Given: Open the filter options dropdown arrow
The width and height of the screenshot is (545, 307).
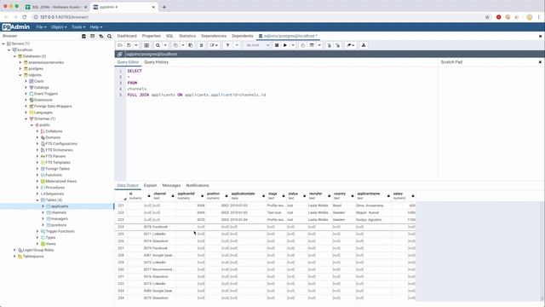Looking at the screenshot, I should coord(237,45).
